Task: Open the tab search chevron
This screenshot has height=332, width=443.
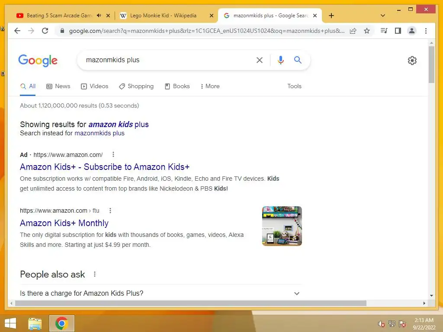Action: pyautogui.click(x=383, y=16)
